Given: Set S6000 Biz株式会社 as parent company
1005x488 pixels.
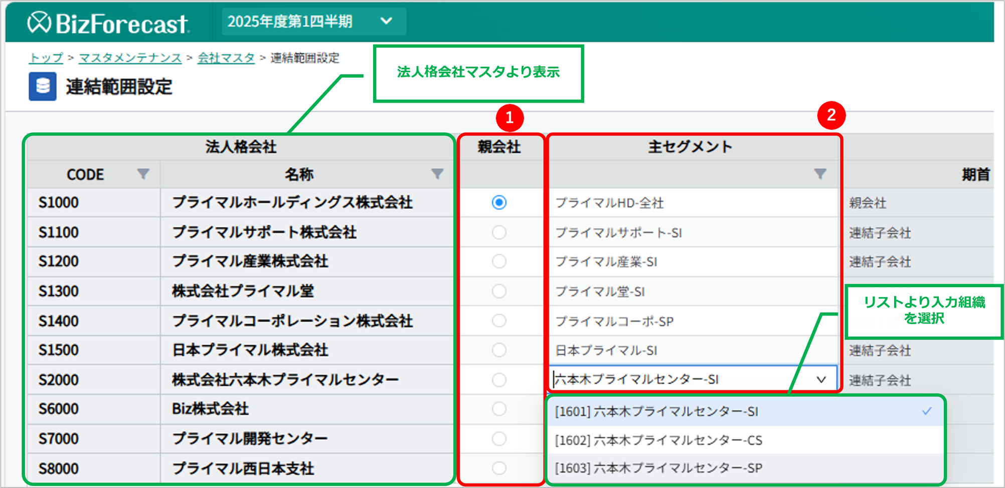Looking at the screenshot, I should [x=498, y=409].
